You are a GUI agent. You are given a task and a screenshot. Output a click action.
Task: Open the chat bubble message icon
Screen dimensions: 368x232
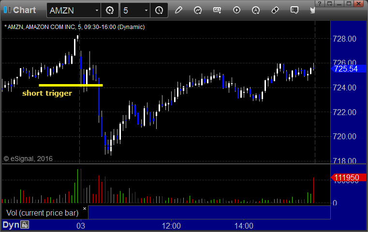[294, 10]
